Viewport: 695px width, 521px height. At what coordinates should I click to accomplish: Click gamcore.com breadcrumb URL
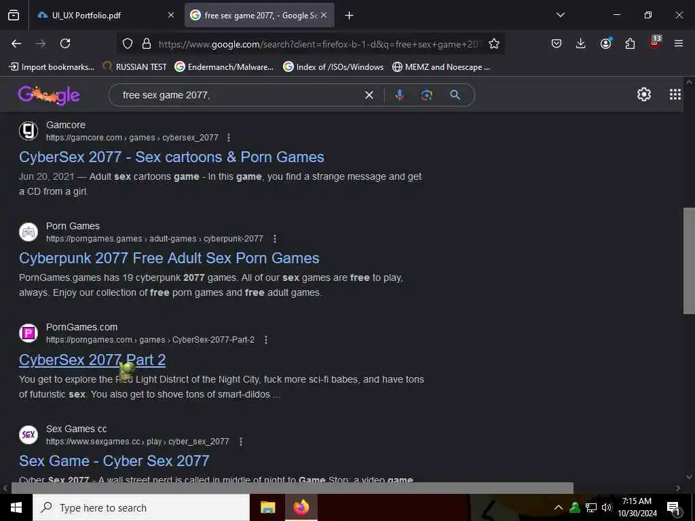point(132,138)
